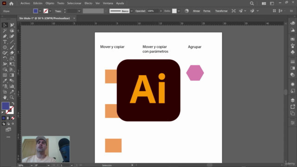Screen dimensions: 297x167
Task: Click the Trazo label
Action: pos(58,11)
